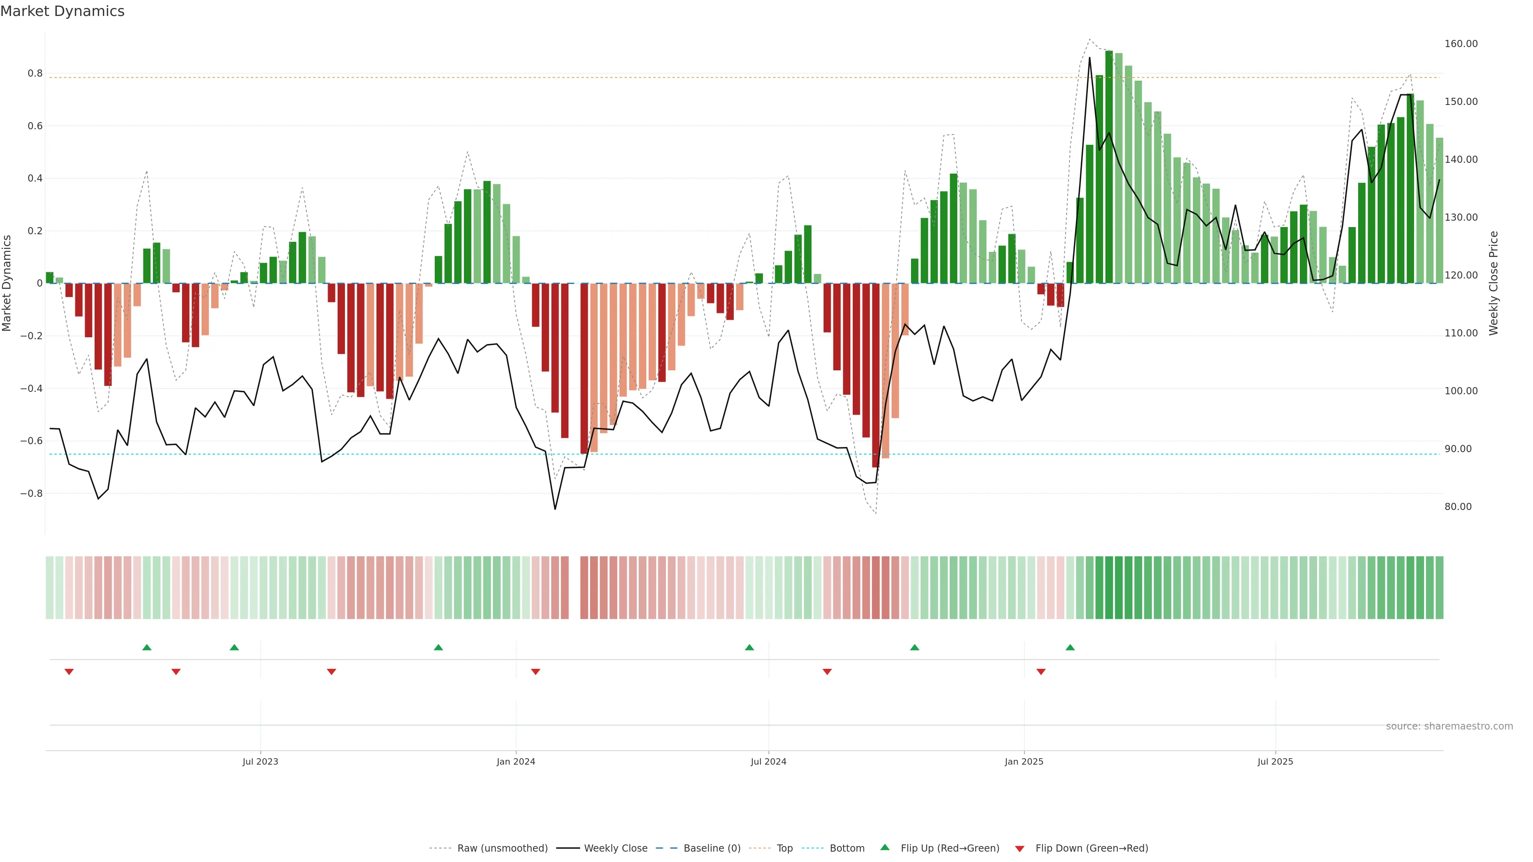Viewport: 1533px width, 862px height.
Task: Click the first red flip-down marker on timeline
Action: click(x=69, y=672)
